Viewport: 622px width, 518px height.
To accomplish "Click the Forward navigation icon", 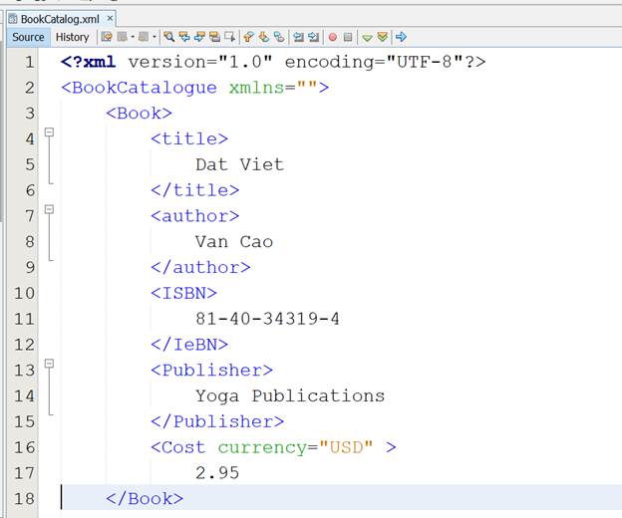I will pos(144,37).
